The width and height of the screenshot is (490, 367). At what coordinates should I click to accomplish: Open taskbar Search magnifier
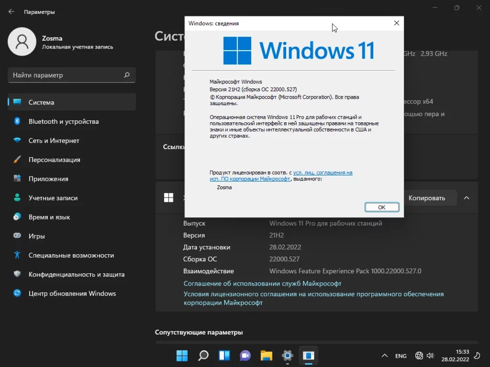point(203,356)
